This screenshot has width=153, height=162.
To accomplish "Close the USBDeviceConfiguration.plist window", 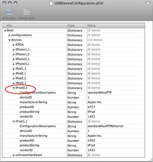I will pos(4,3).
